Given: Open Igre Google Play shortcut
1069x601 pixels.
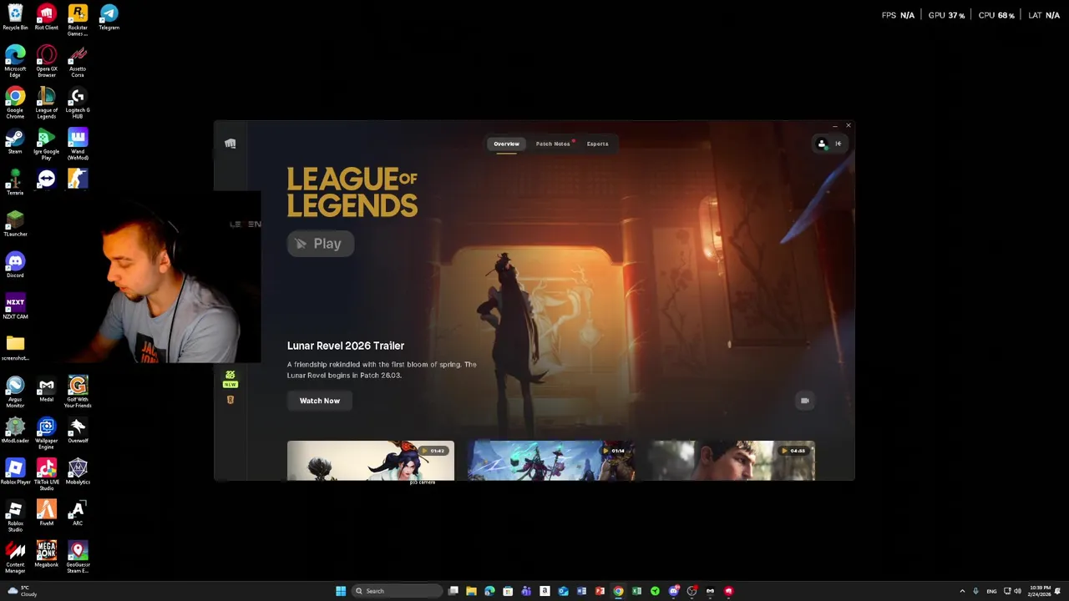Looking at the screenshot, I should [46, 144].
